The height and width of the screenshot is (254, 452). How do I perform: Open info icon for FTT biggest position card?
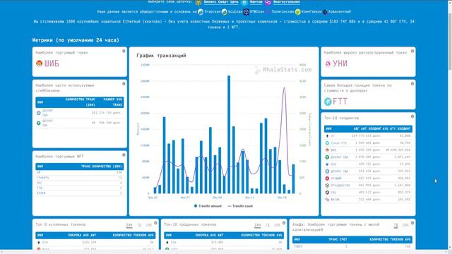(x=412, y=84)
